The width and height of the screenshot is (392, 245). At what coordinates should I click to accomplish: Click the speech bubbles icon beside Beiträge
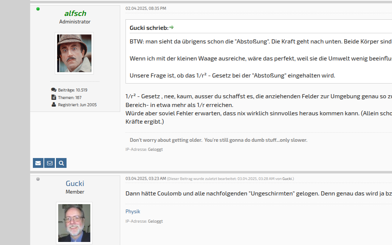click(54, 90)
